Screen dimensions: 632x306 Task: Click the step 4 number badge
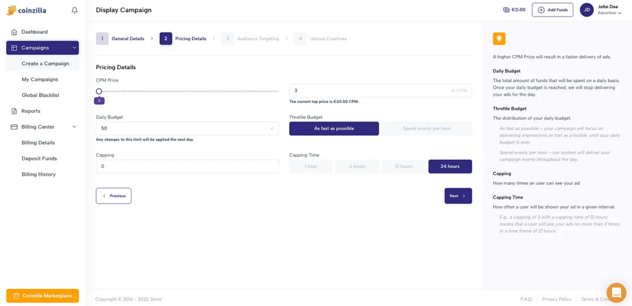[301, 39]
